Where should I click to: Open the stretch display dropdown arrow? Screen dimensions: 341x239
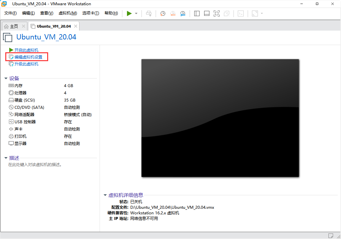[262, 13]
